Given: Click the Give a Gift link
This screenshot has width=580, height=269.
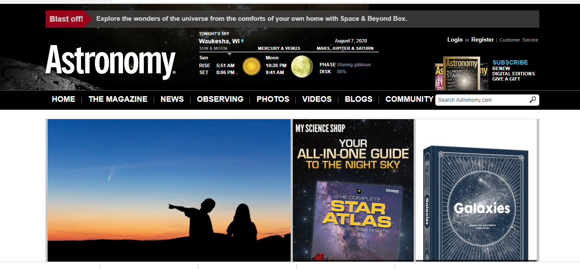Looking at the screenshot, I should point(506,79).
